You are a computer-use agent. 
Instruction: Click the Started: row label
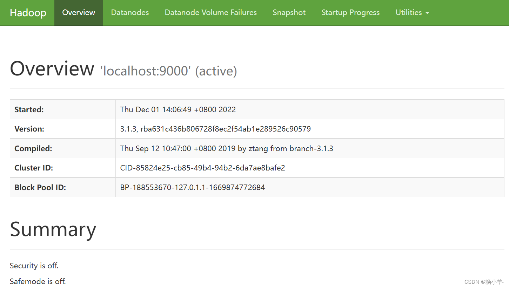(29, 109)
